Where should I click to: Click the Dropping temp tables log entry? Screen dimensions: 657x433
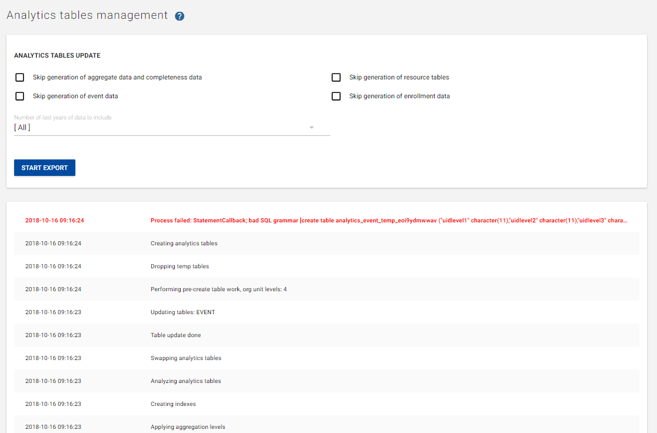click(180, 267)
